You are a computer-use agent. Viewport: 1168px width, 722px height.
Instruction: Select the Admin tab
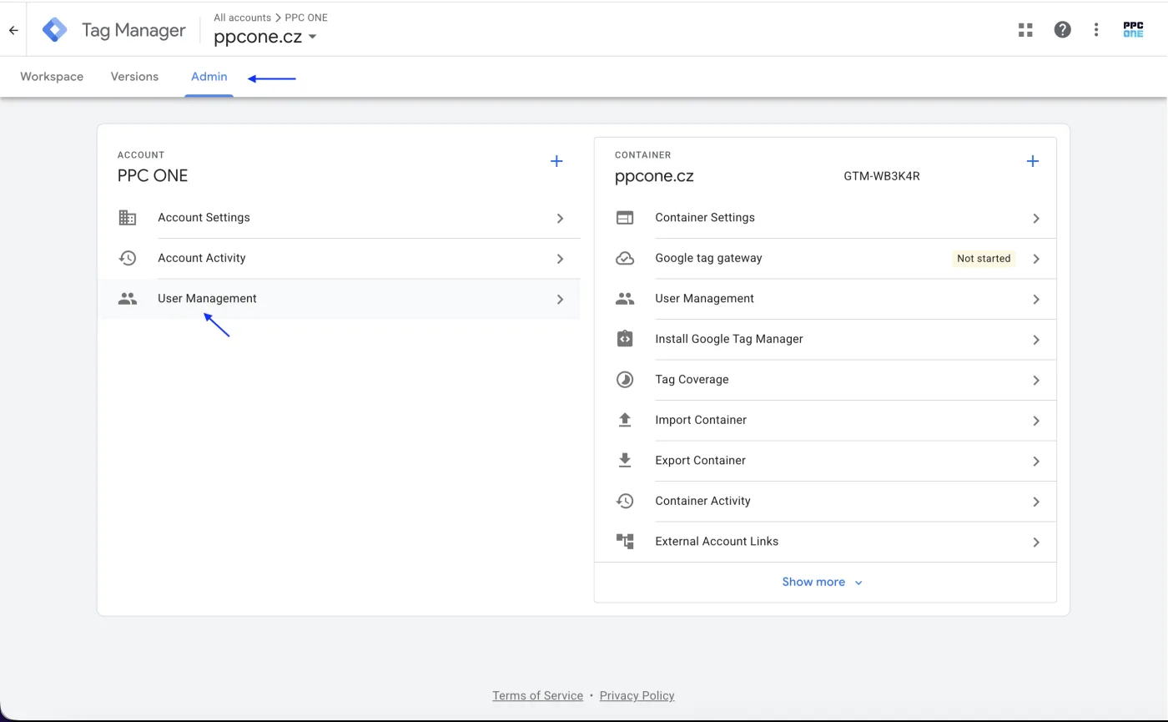tap(209, 77)
